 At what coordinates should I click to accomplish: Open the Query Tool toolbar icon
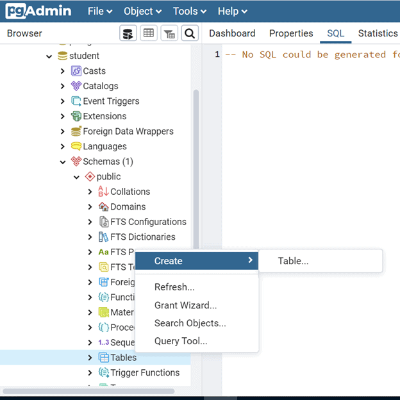(x=128, y=33)
